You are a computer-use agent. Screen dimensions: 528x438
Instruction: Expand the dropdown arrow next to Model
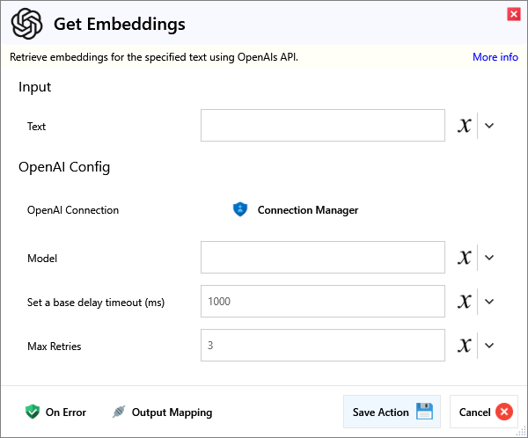(490, 258)
